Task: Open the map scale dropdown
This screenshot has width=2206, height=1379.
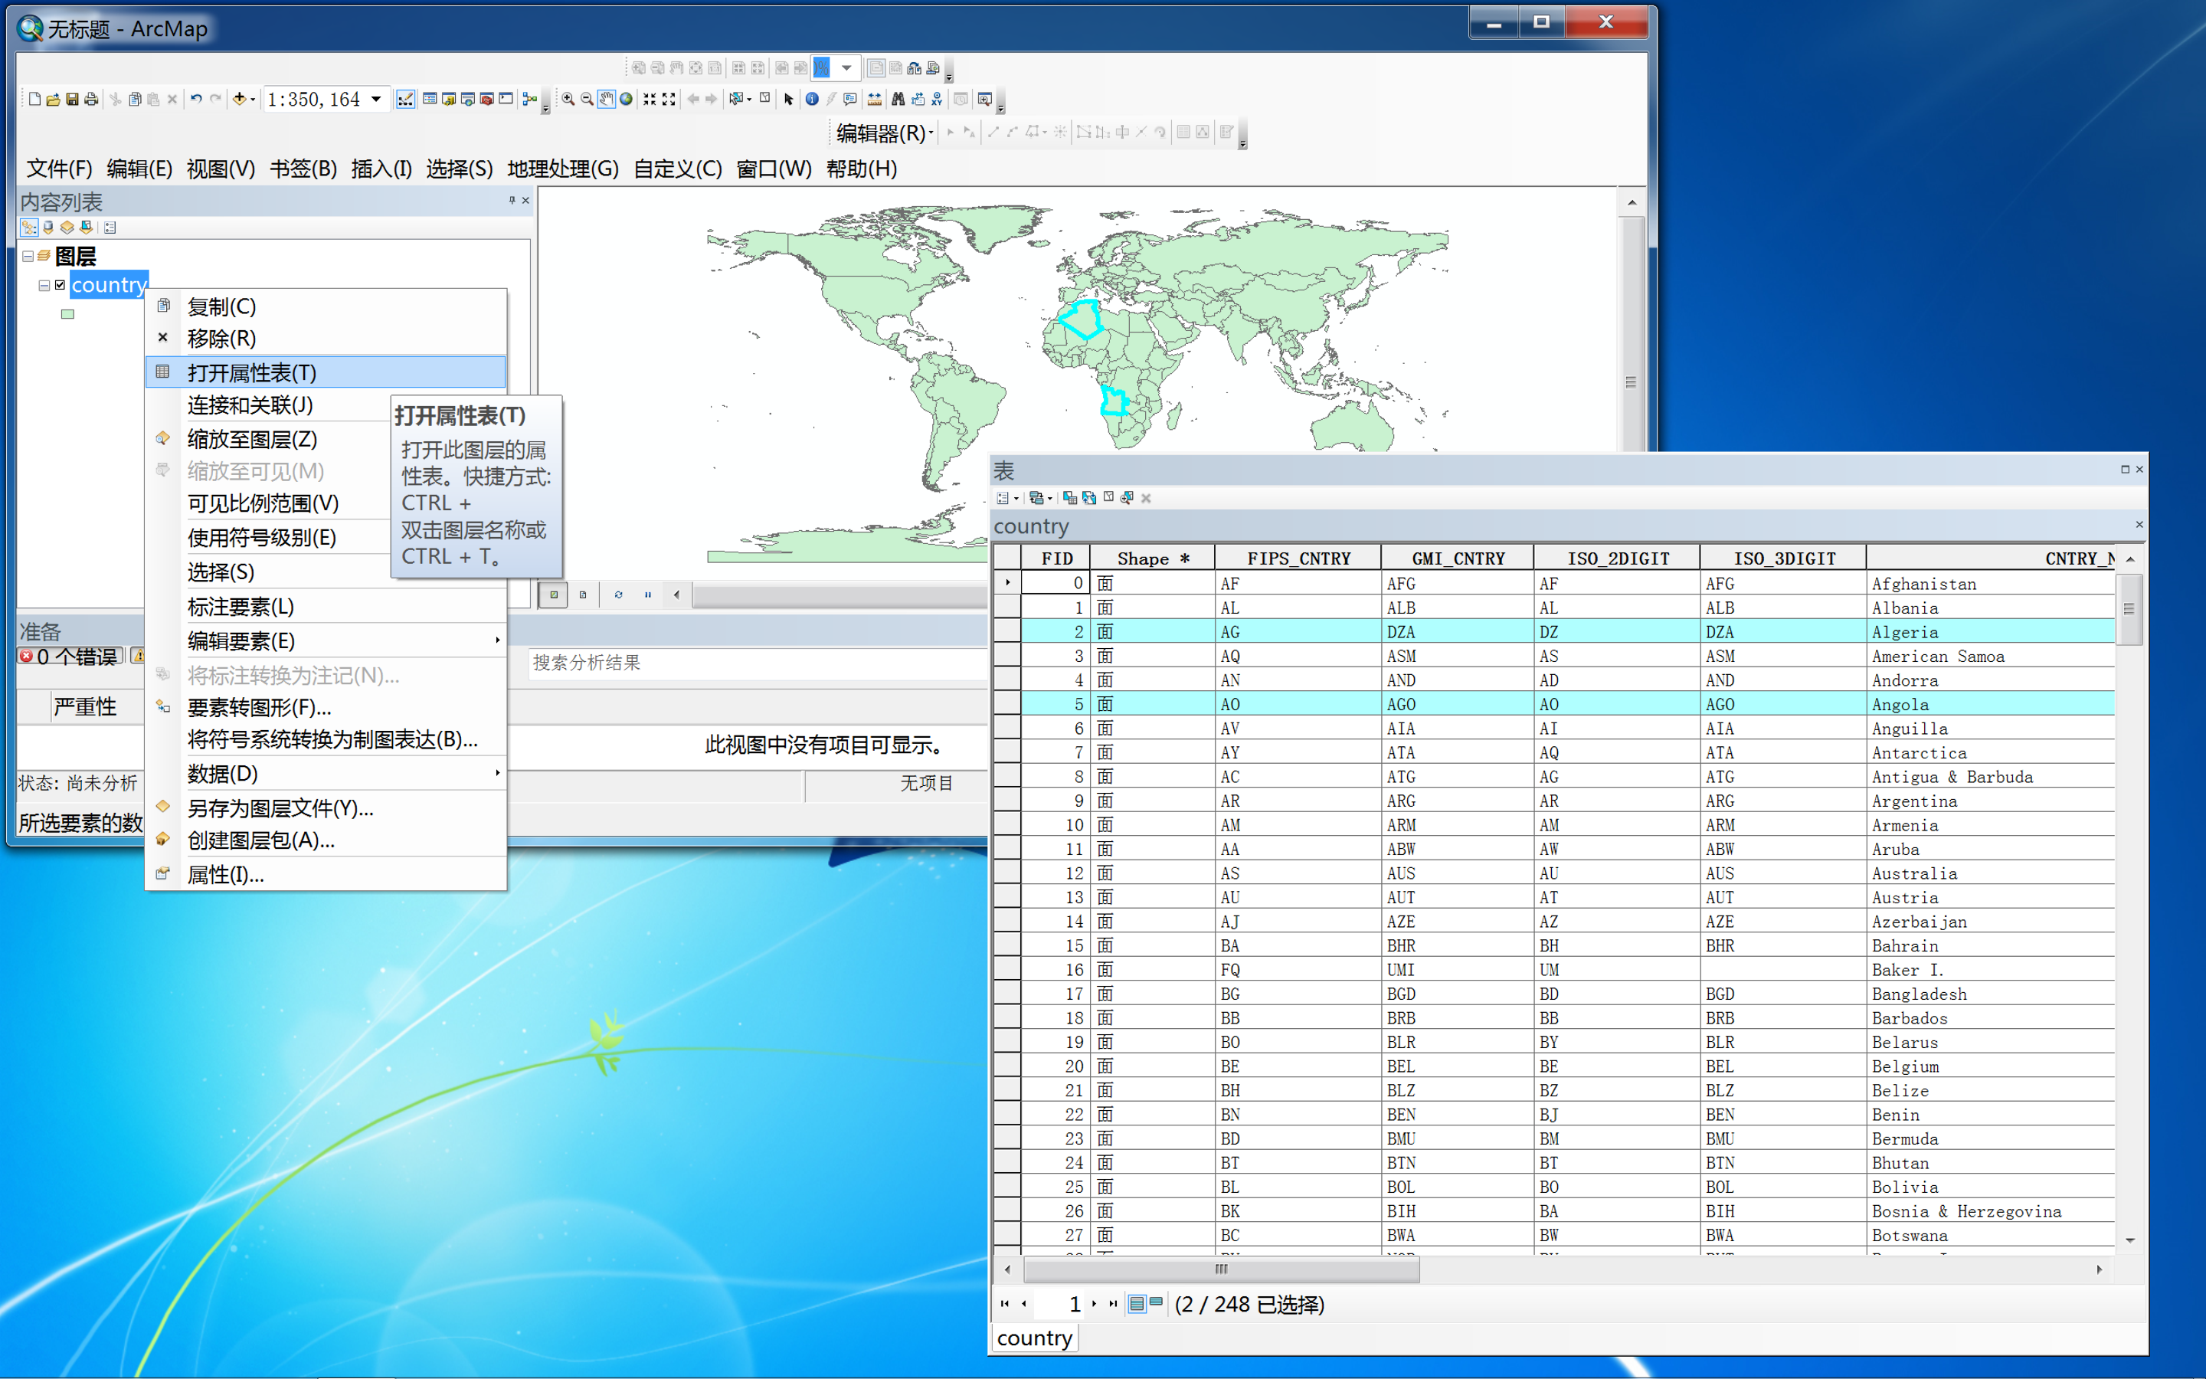Action: pos(375,100)
